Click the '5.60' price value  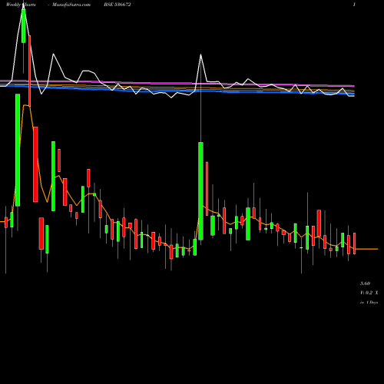tap(365, 283)
